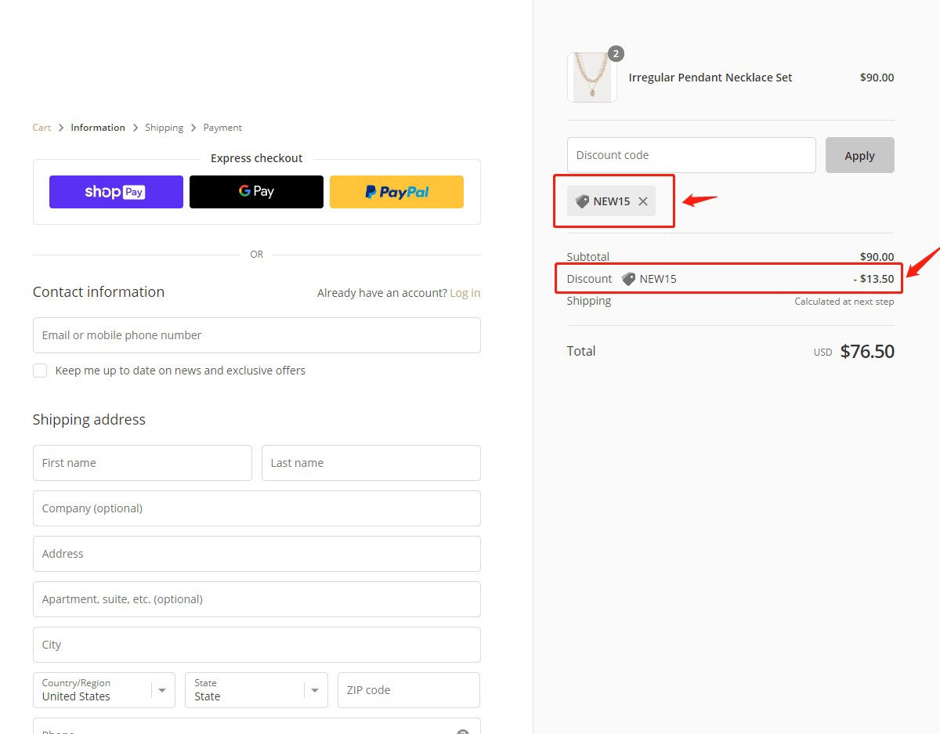
Task: Check out using the PayPal button
Action: [396, 192]
